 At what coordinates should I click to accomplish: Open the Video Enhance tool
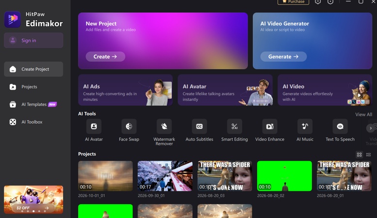coord(269,126)
